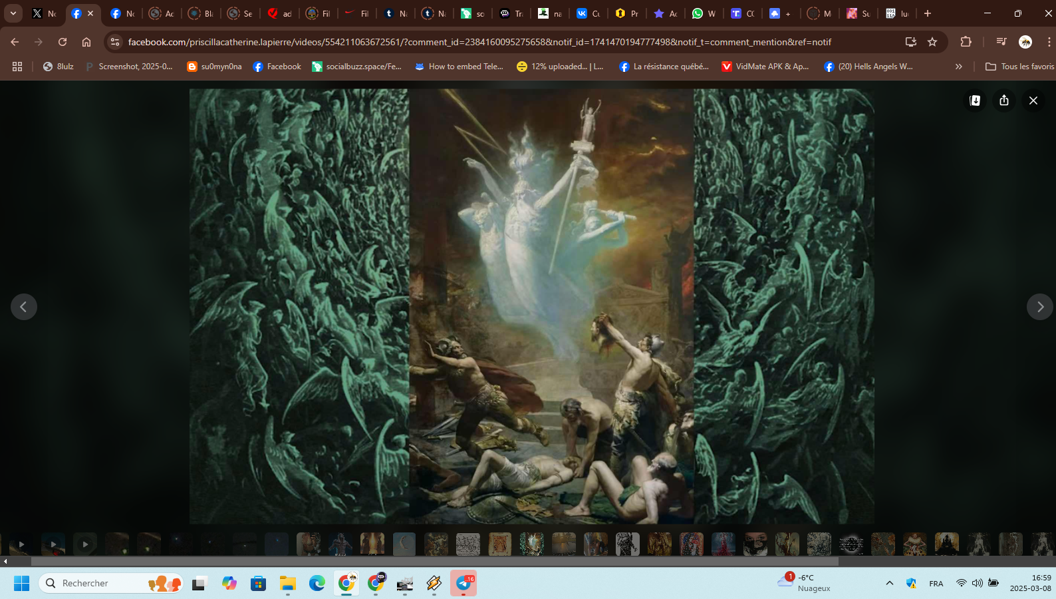This screenshot has height=599, width=1056.
Task: Show hidden system tray icons
Action: 889,583
